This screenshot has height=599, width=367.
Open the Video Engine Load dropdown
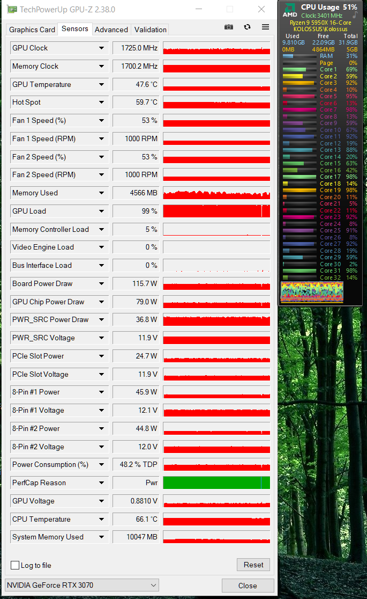(x=101, y=247)
